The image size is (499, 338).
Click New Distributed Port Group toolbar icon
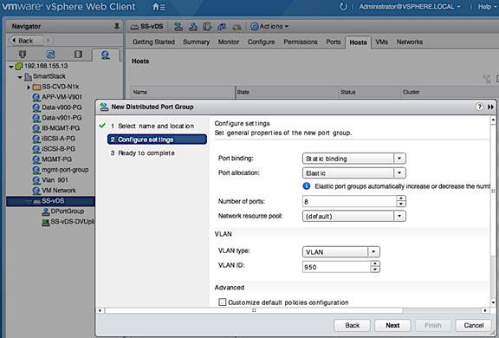(x=178, y=26)
